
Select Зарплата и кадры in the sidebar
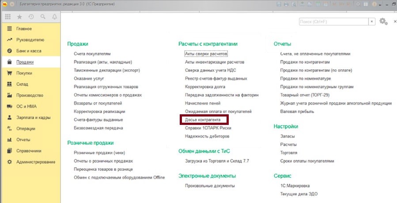pyautogui.click(x=33, y=118)
